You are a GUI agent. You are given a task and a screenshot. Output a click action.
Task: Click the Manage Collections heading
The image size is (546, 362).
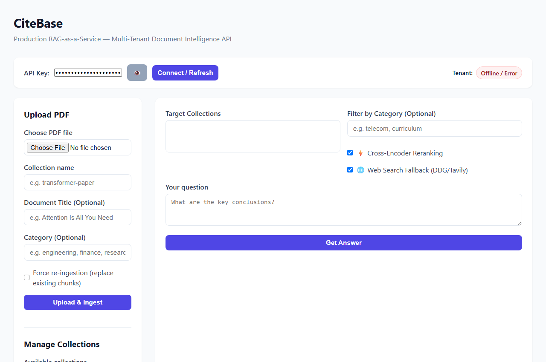click(x=62, y=344)
